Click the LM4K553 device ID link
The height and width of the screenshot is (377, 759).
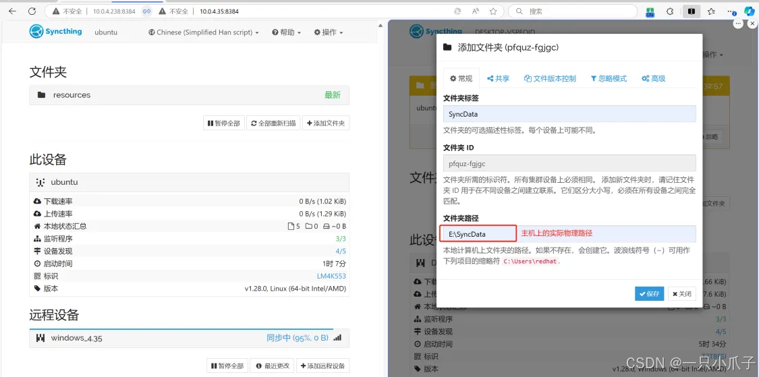click(331, 277)
